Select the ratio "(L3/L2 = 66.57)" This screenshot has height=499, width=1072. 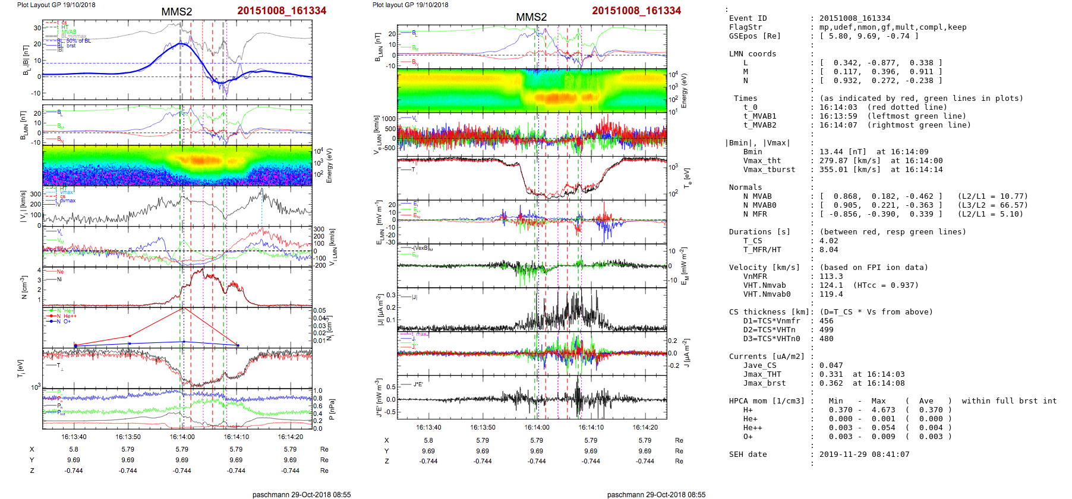993,205
